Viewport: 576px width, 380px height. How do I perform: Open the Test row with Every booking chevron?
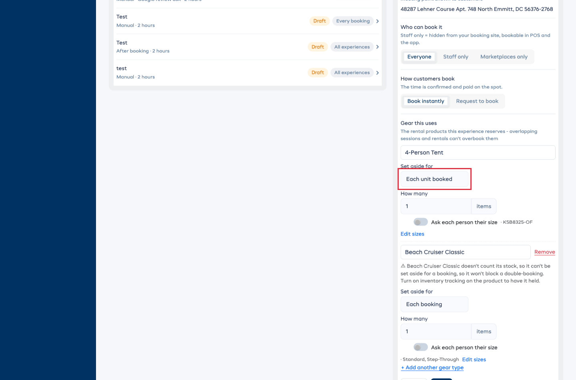(377, 21)
